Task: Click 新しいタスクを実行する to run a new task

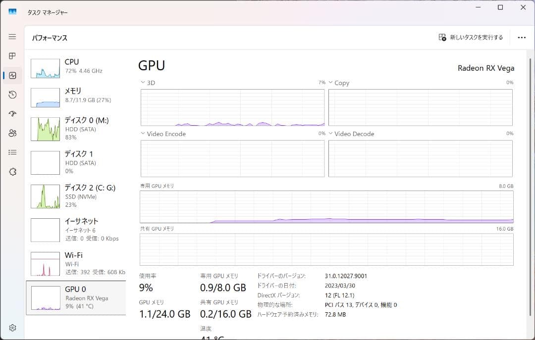Action: click(469, 37)
